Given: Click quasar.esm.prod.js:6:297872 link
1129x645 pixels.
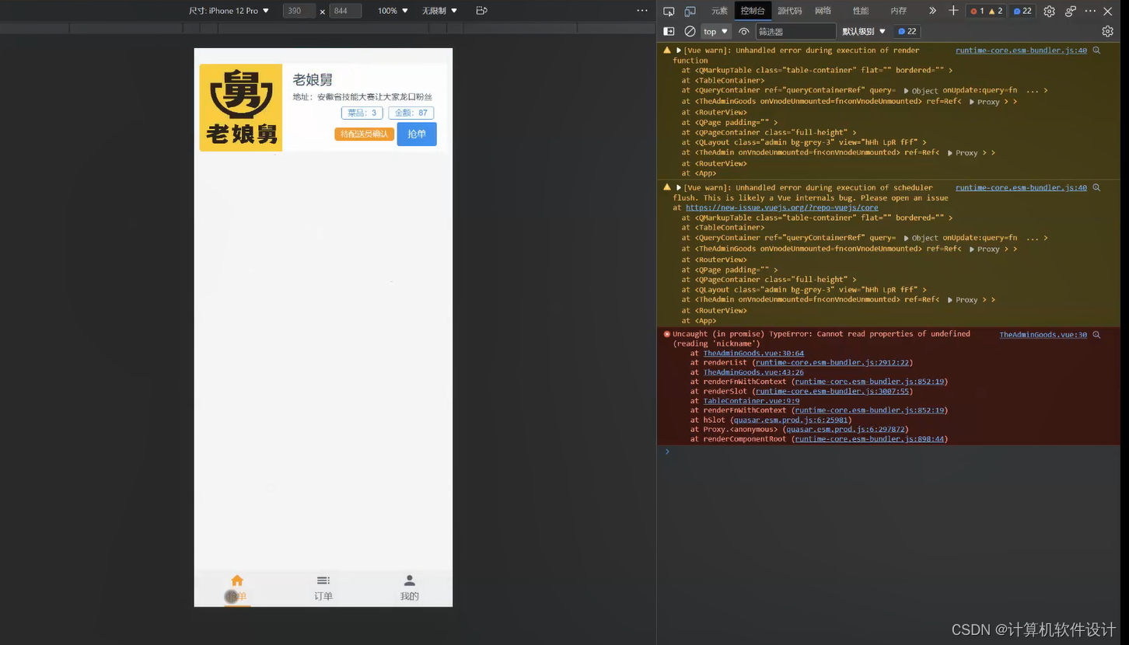Looking at the screenshot, I should (x=844, y=429).
